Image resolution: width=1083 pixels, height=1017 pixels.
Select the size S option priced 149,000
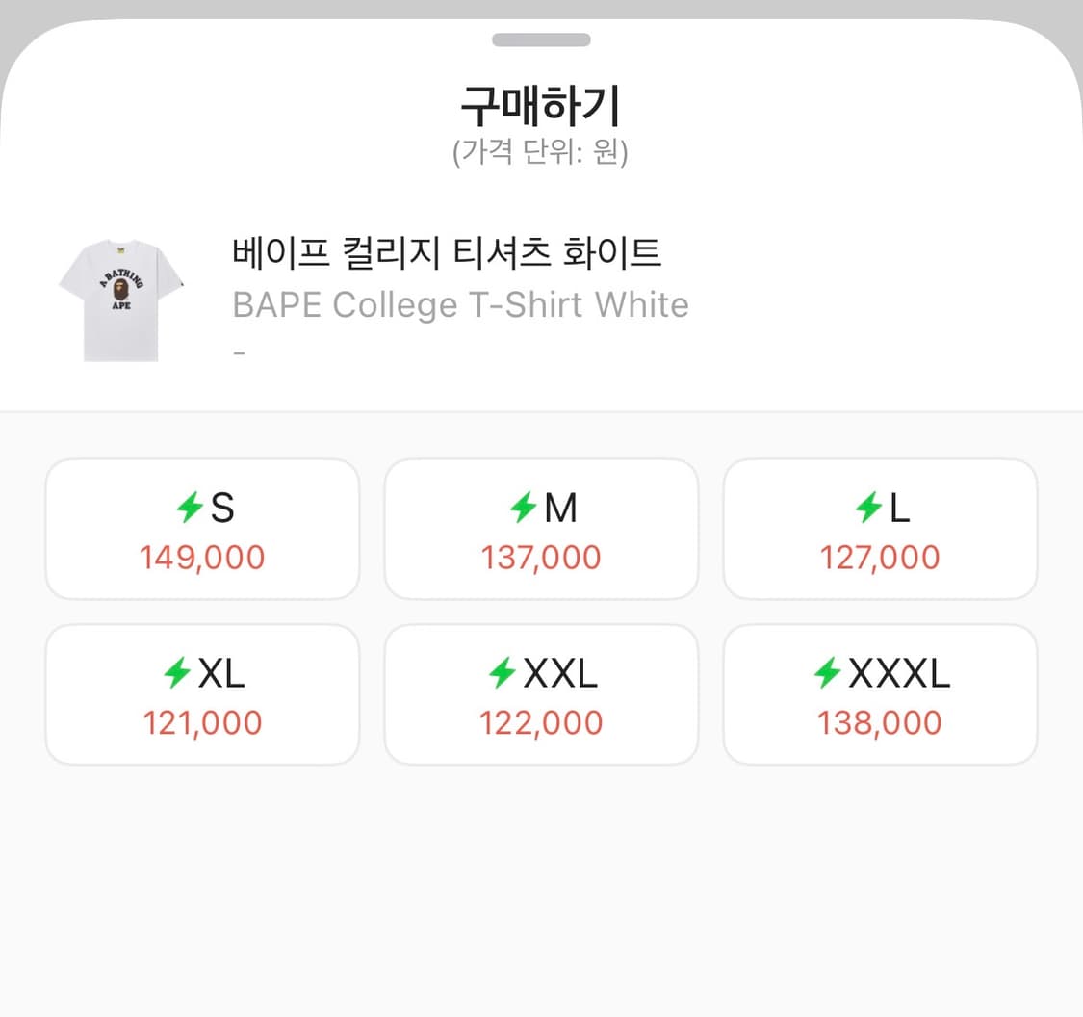(x=202, y=528)
